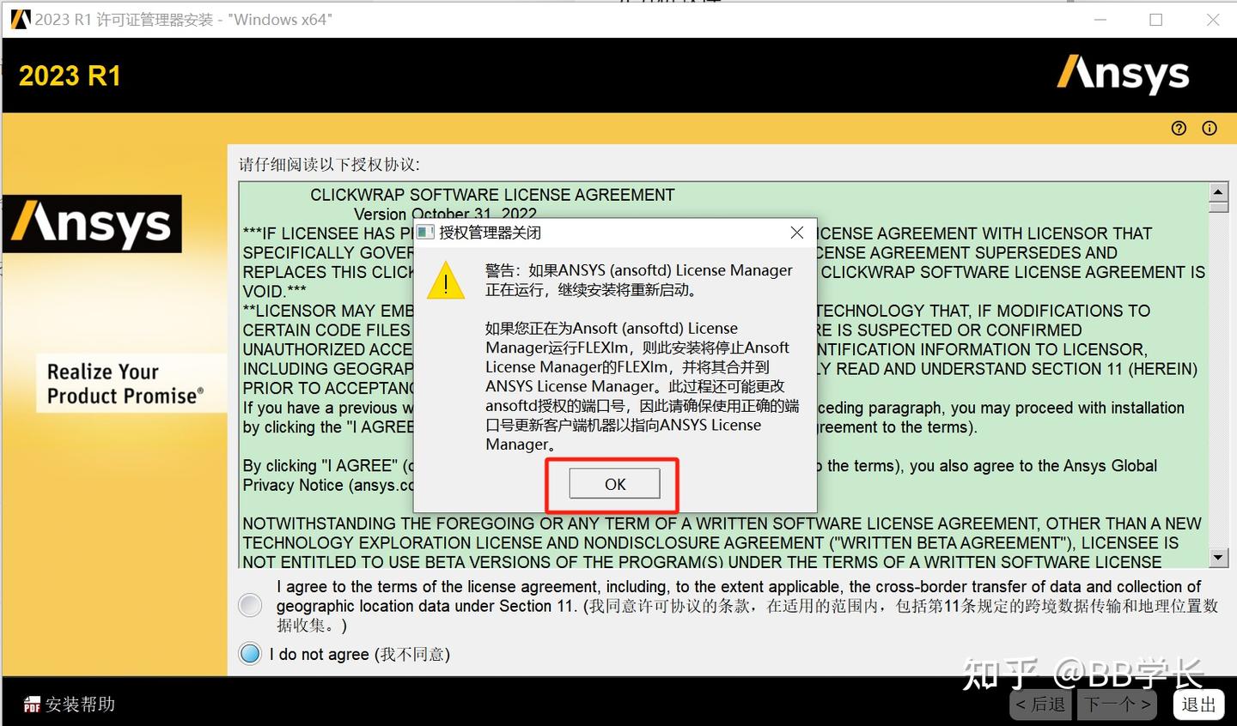Select the I agree radio button
The height and width of the screenshot is (726, 1237).
click(249, 605)
